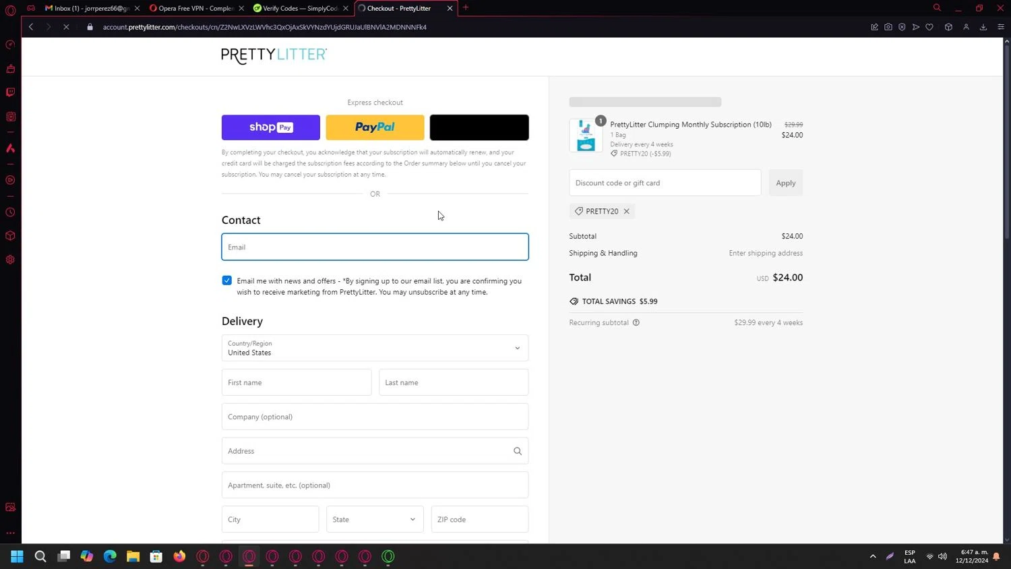Click the search tabs magnifier icon

(x=937, y=8)
